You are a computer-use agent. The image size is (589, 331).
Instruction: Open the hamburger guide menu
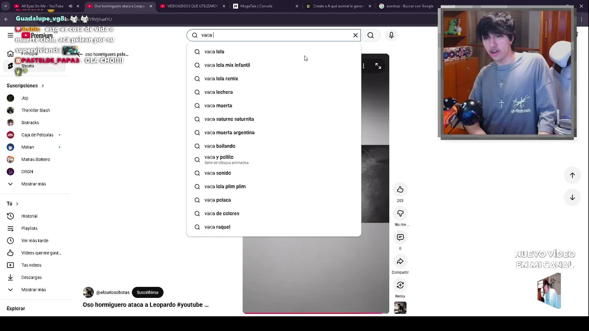click(x=10, y=35)
